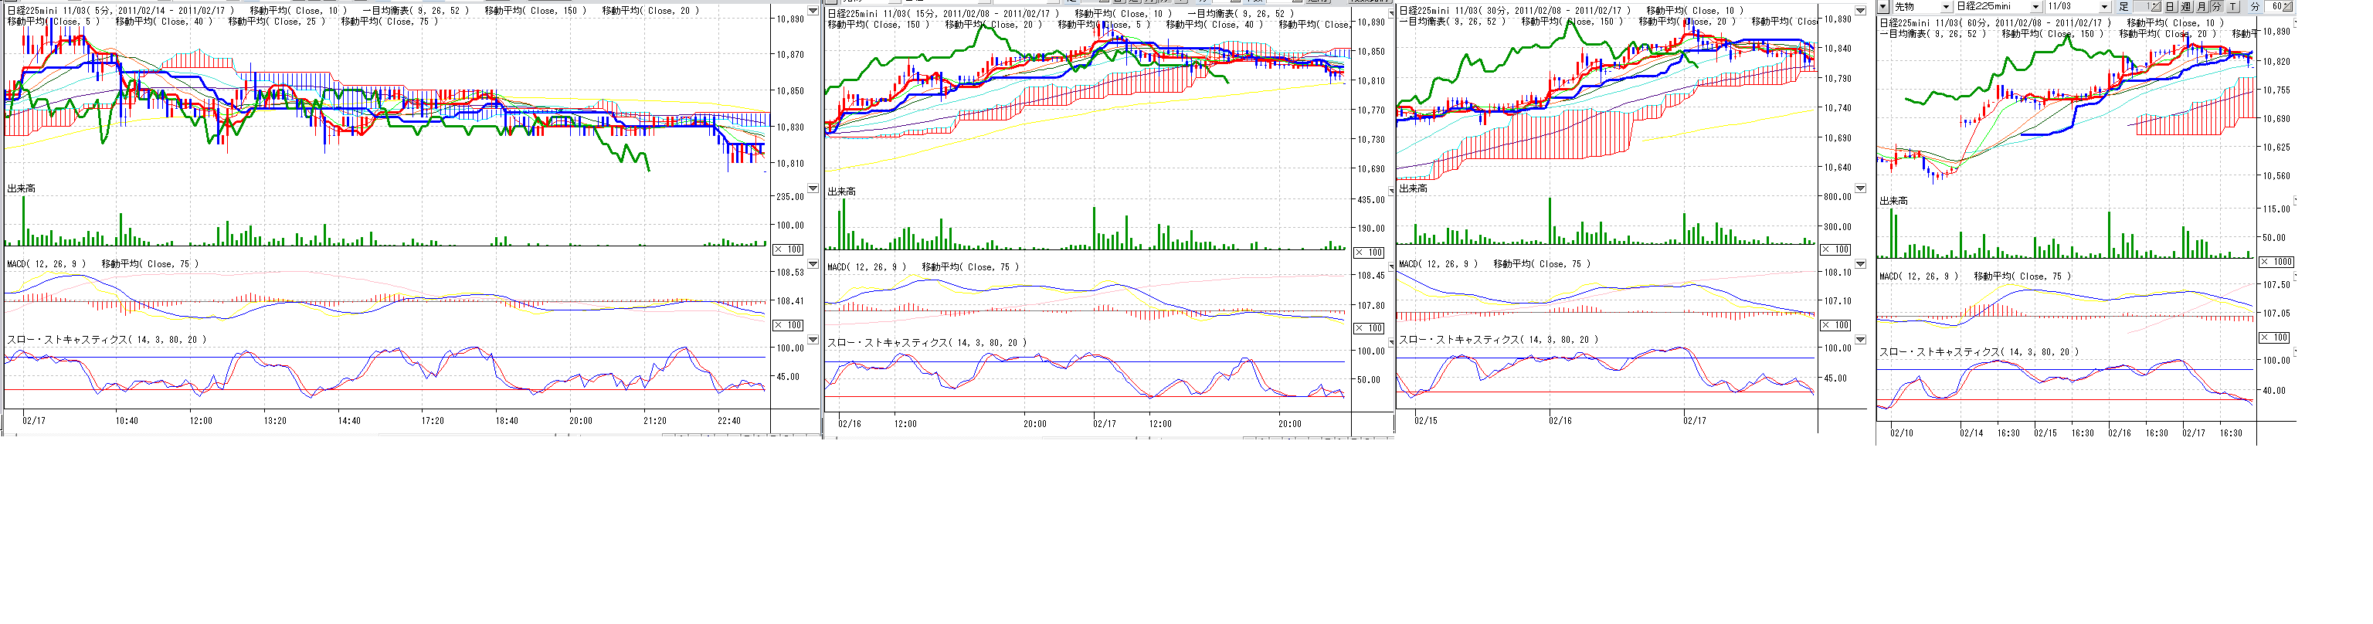The height and width of the screenshot is (624, 2373).
Task: Toggle the 分 (minute) period button
Action: pos(2217,6)
